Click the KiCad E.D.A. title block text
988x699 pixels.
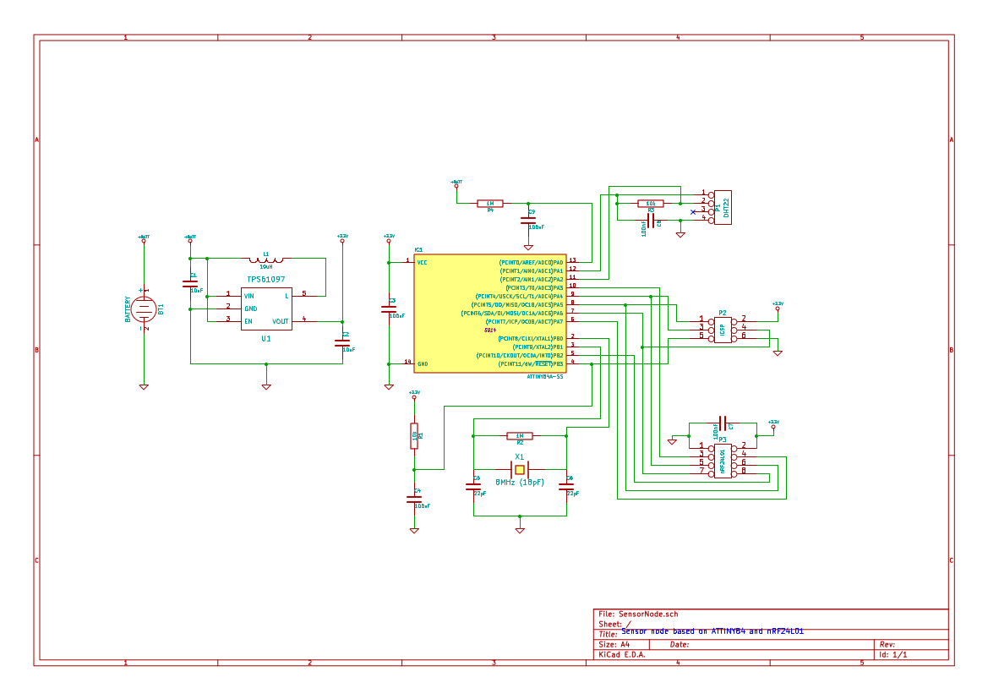coord(622,655)
